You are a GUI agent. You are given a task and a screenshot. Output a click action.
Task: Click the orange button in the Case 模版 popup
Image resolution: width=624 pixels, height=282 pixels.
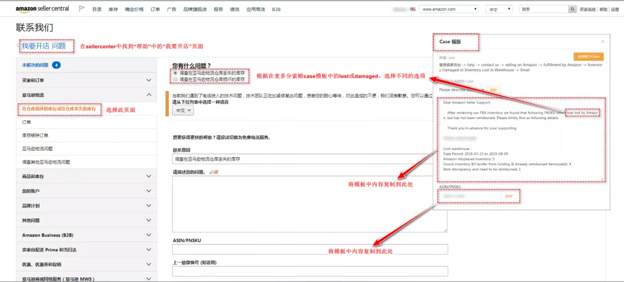[x=589, y=57]
